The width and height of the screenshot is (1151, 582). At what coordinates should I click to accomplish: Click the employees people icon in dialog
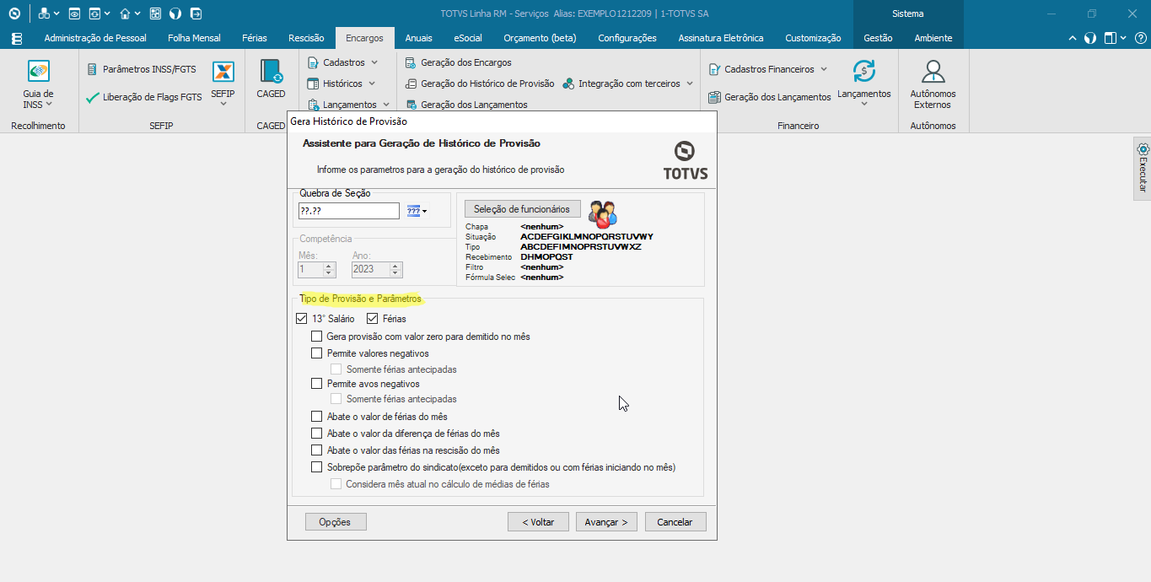point(602,214)
